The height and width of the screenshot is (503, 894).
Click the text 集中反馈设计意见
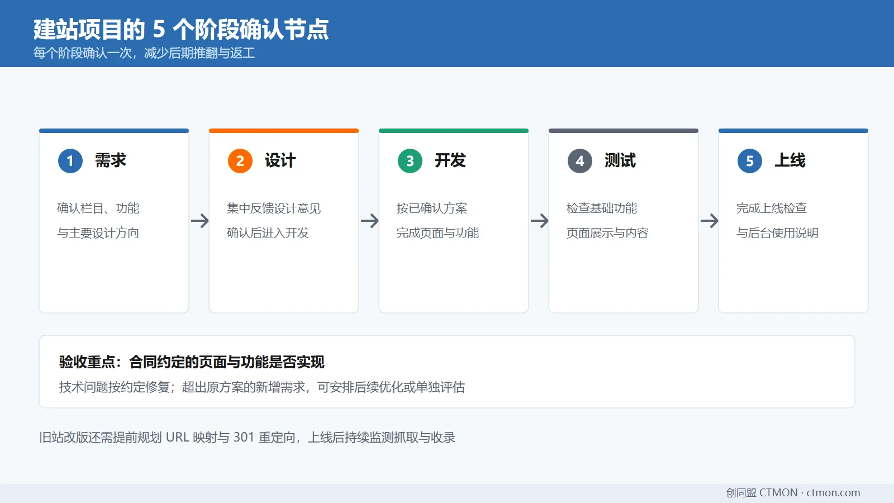pos(274,208)
